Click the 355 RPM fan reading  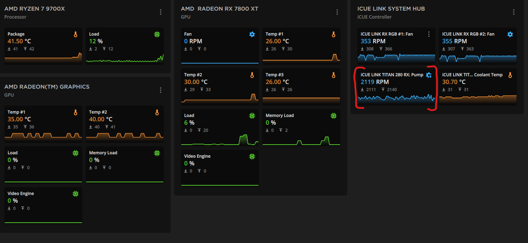[455, 41]
